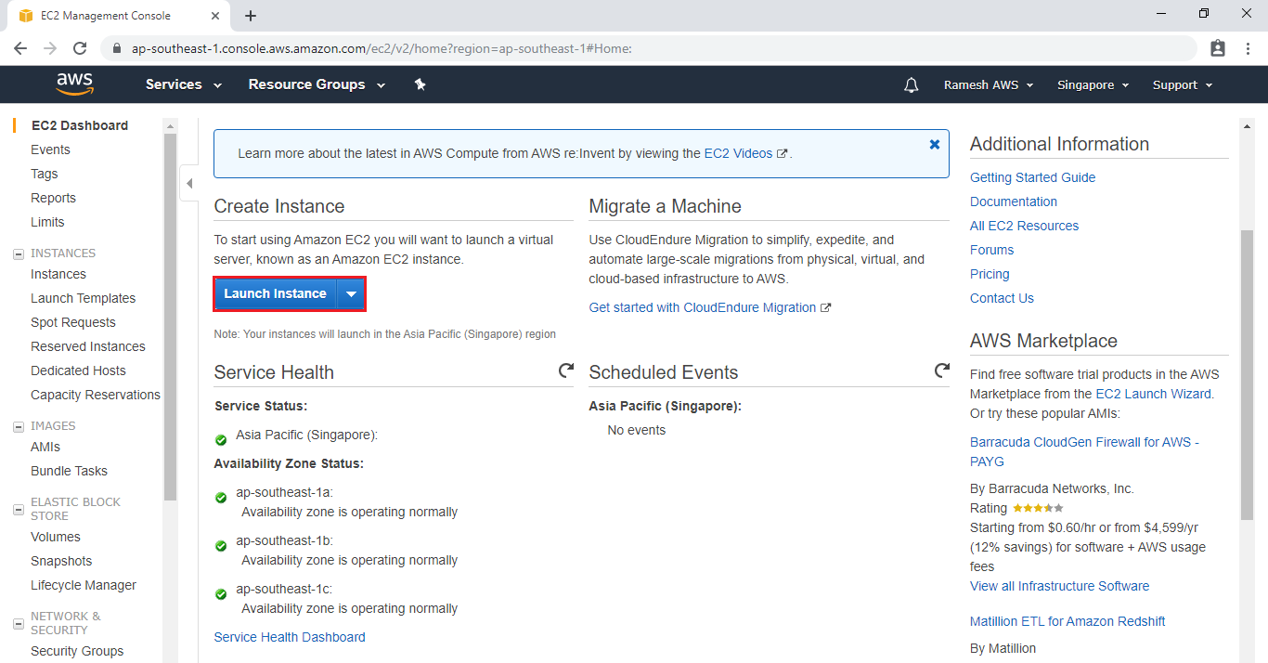
Task: Open Volumes in the sidebar
Action: point(56,537)
